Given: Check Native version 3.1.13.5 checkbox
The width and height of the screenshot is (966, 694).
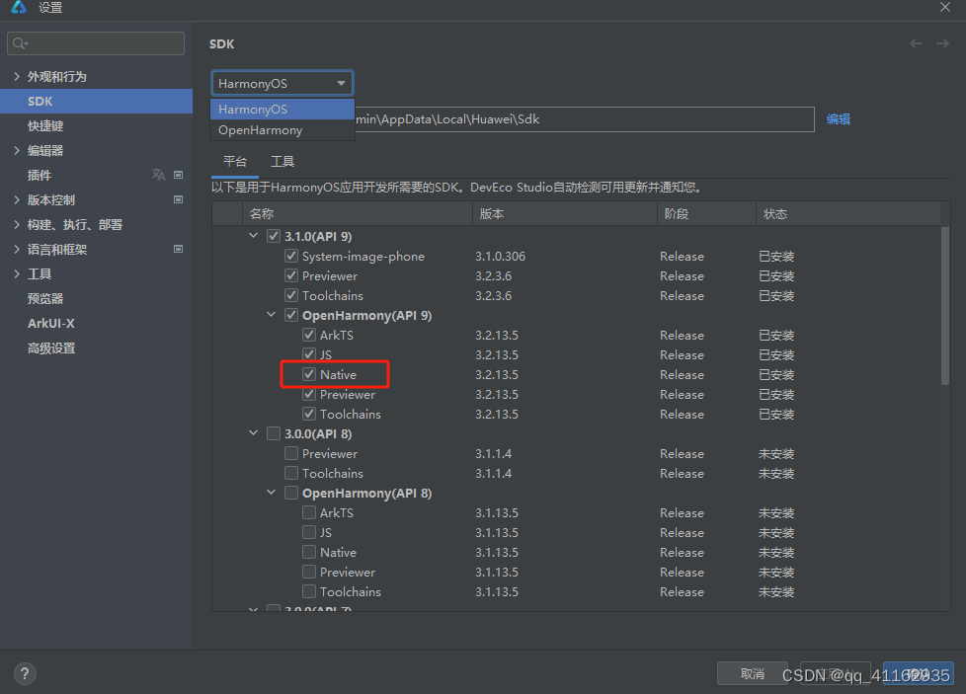Looking at the screenshot, I should [x=309, y=552].
